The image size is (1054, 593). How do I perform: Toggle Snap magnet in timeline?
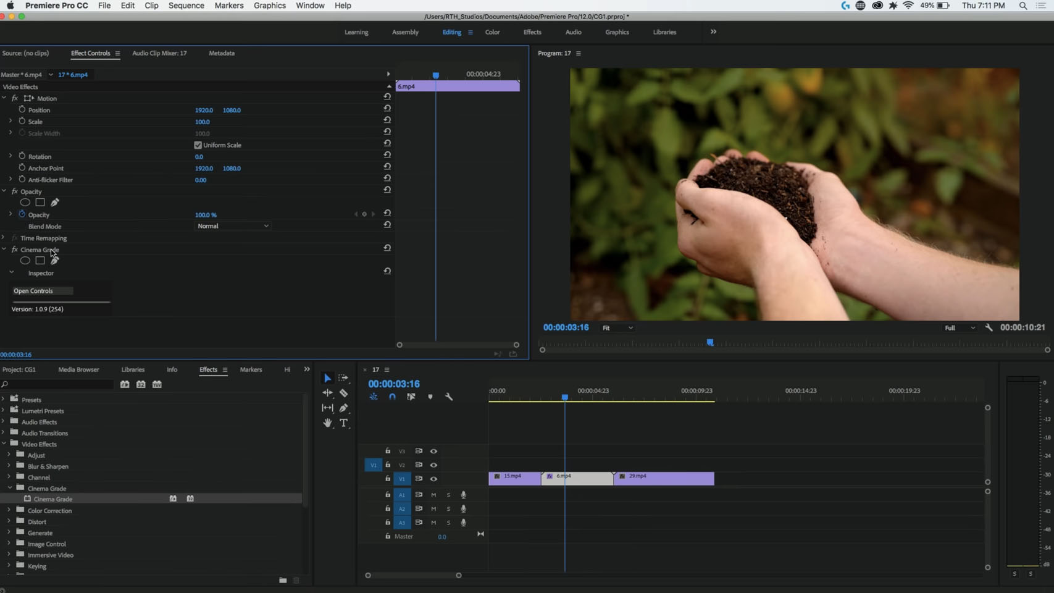point(392,397)
